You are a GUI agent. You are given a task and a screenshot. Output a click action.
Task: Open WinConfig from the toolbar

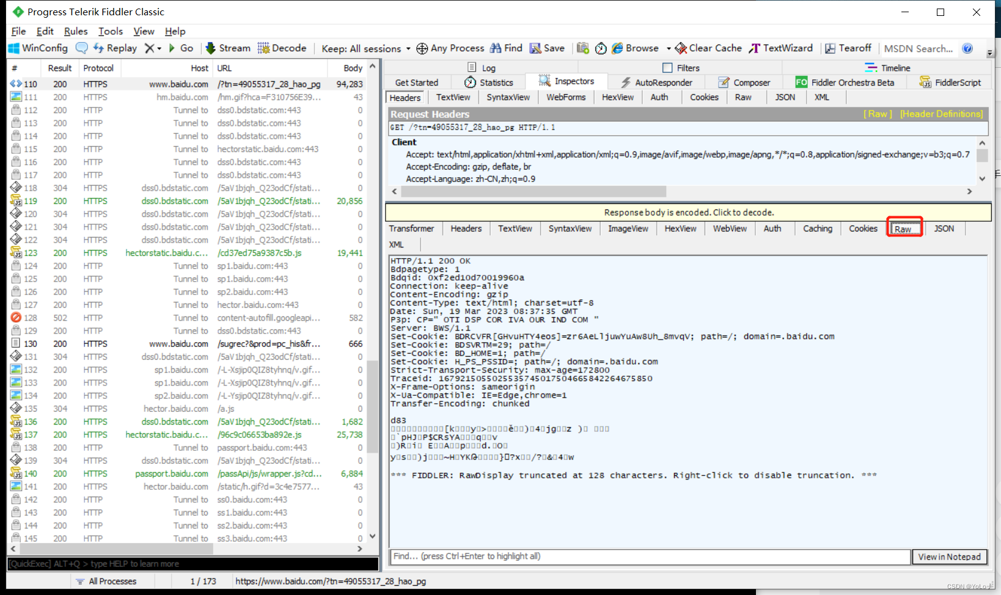(x=38, y=48)
